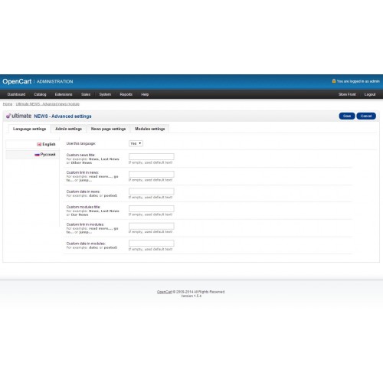Switch to the Admin settings tab
This screenshot has height=383, width=383.
[x=68, y=129]
